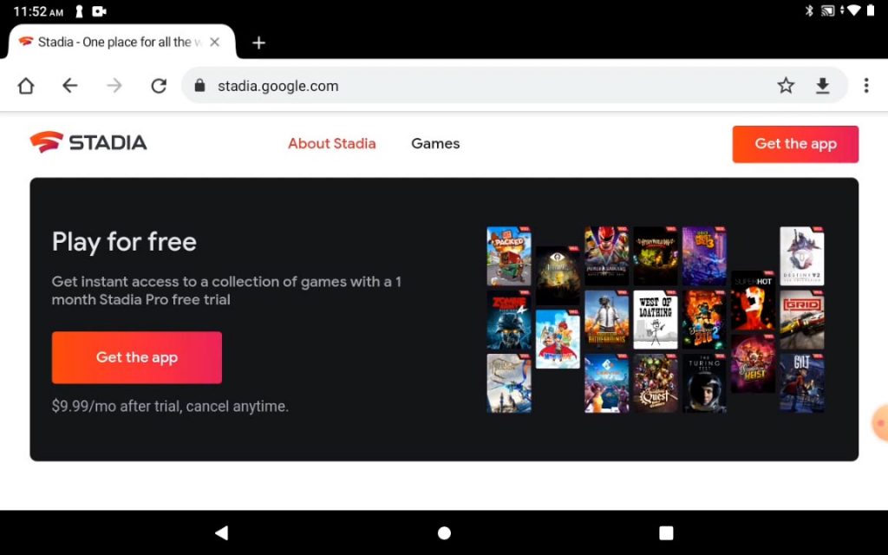
Task: Open the Games menu item
Action: tap(435, 143)
